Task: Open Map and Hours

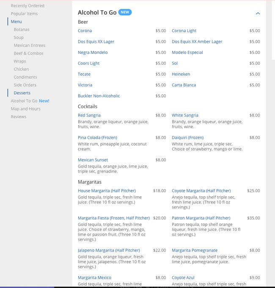Action: point(25,109)
